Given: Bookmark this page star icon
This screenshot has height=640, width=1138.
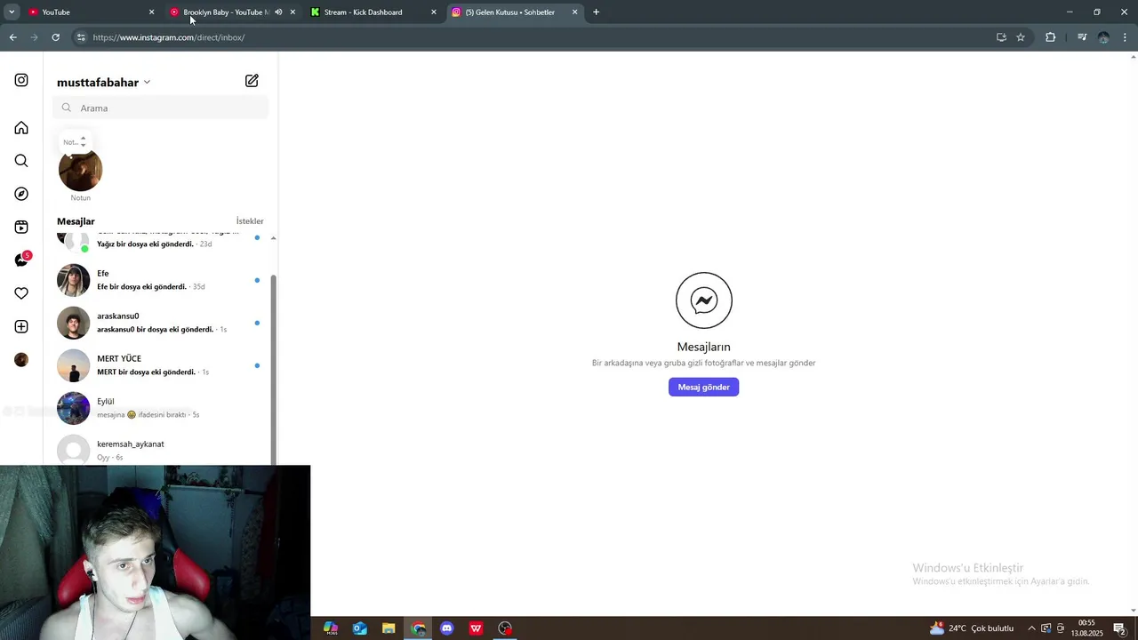Looking at the screenshot, I should click(1021, 37).
